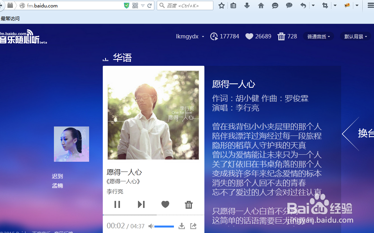Toggle the bookmark star in the browser
The image size is (374, 233).
click(x=222, y=5)
